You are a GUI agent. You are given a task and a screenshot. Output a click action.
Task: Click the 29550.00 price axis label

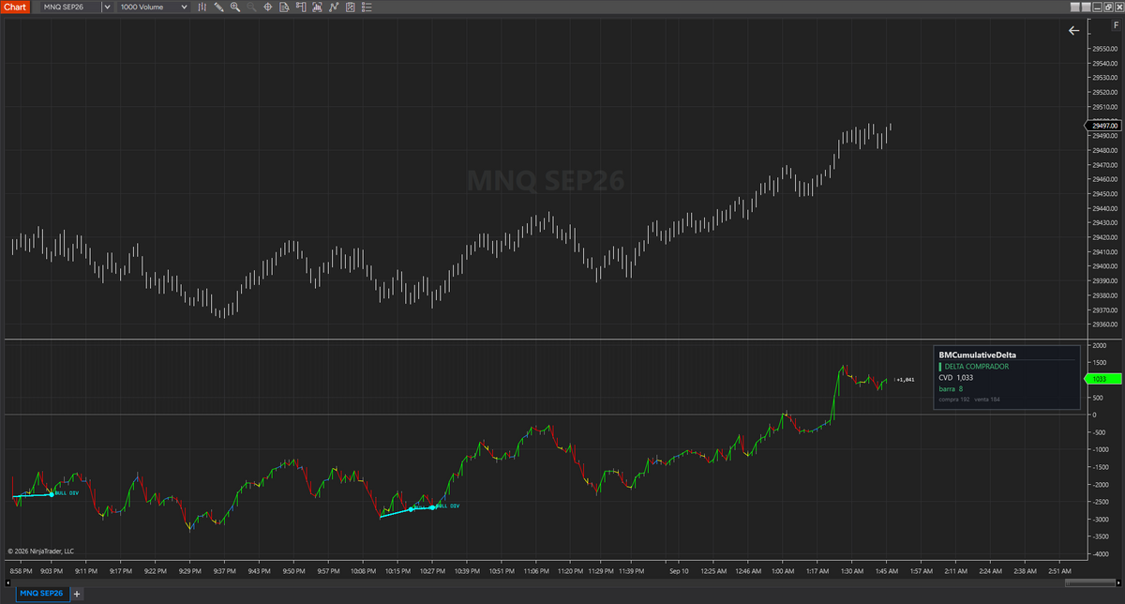tap(1104, 49)
